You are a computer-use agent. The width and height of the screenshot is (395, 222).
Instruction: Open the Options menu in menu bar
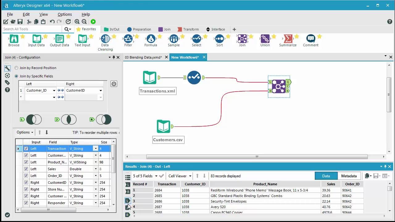pyautogui.click(x=65, y=14)
